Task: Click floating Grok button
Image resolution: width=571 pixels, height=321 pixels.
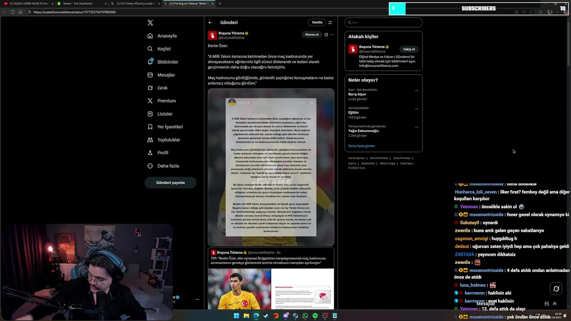Action: coord(556,288)
